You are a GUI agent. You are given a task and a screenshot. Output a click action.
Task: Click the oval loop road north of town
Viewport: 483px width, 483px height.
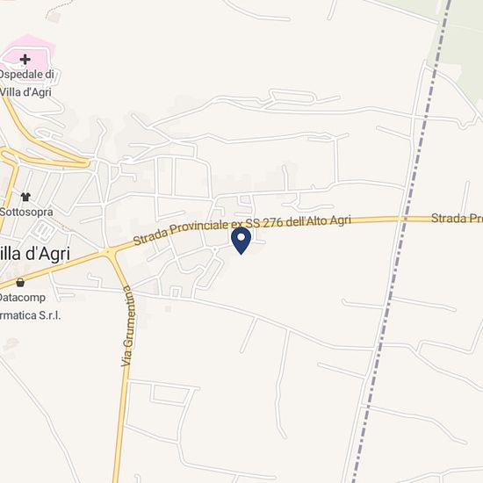coord(291,96)
